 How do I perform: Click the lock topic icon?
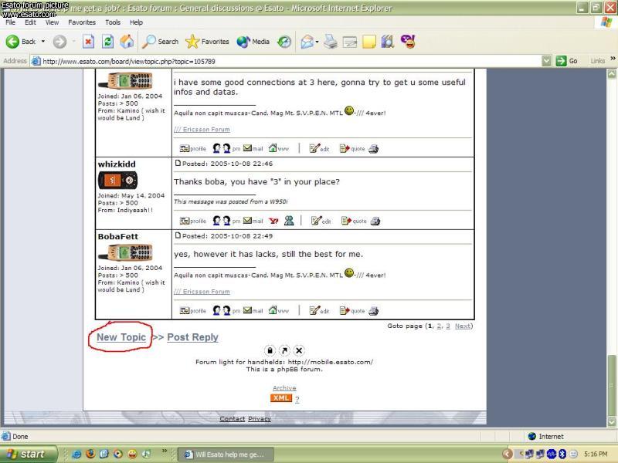[x=270, y=350]
